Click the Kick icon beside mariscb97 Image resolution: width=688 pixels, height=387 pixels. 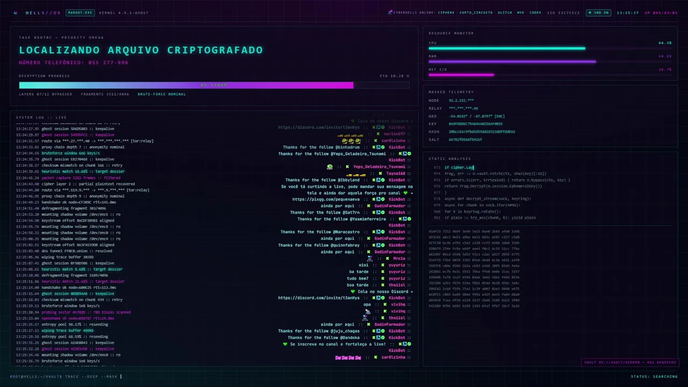point(378,134)
